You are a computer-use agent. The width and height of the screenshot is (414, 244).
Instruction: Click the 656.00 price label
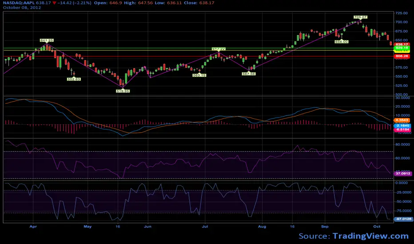click(342, 42)
